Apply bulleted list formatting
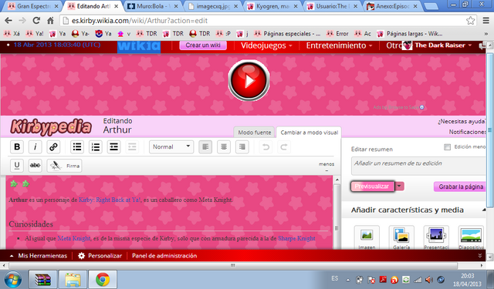 [x=77, y=147]
